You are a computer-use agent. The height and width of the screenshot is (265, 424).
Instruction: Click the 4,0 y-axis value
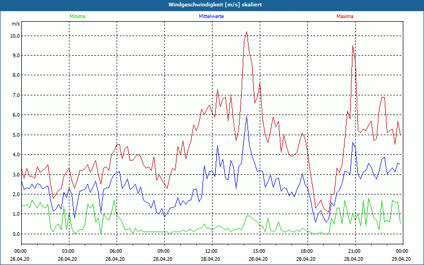pos(16,155)
